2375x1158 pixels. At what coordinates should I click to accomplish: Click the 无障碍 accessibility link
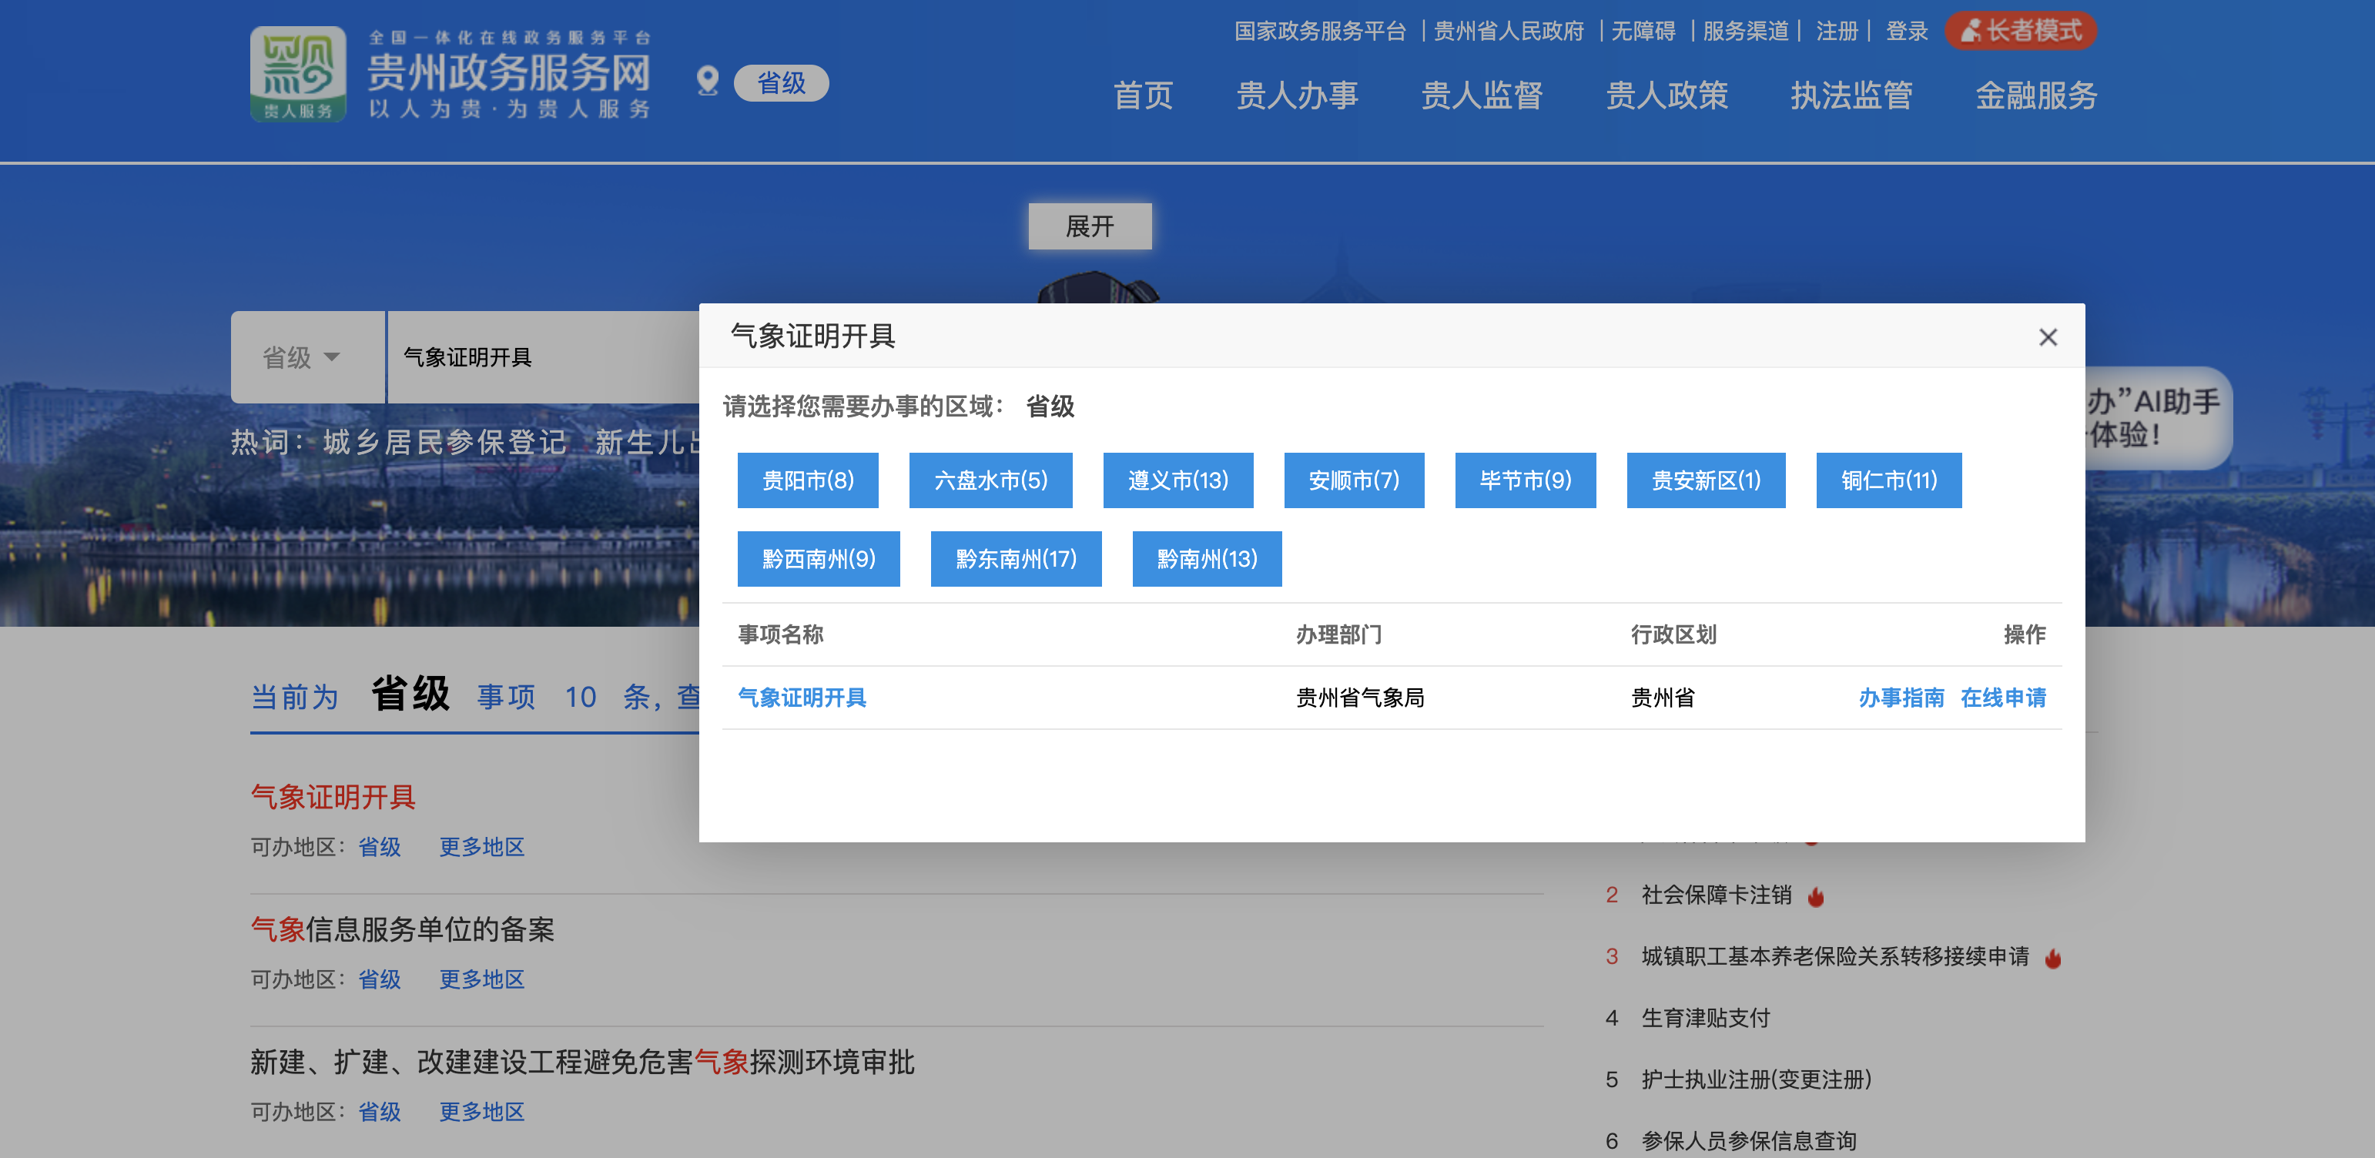(1643, 32)
